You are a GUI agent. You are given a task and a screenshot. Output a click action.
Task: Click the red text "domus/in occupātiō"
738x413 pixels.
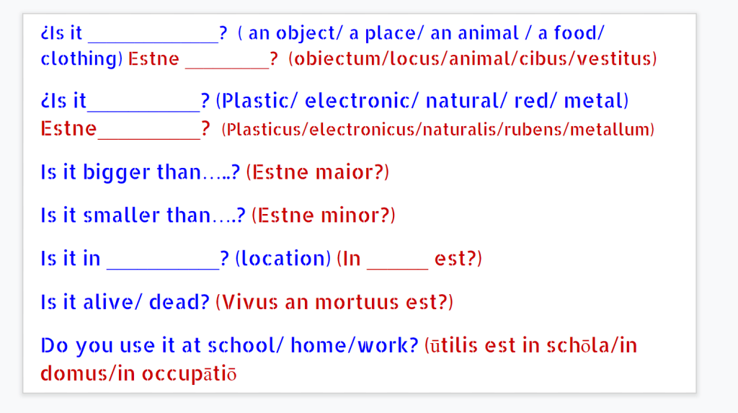tap(139, 374)
